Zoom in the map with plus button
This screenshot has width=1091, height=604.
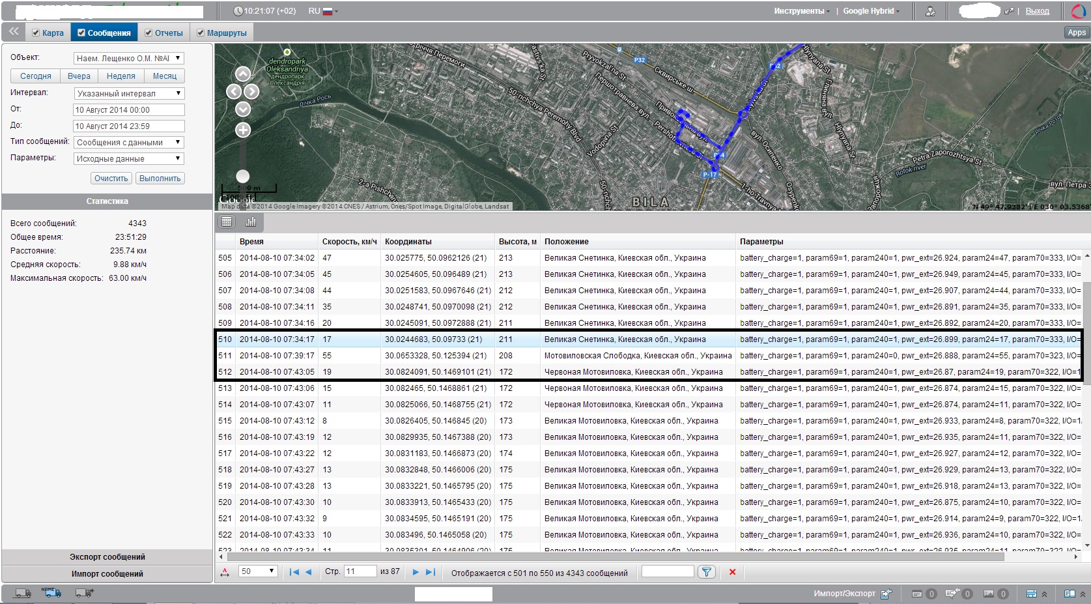(243, 130)
